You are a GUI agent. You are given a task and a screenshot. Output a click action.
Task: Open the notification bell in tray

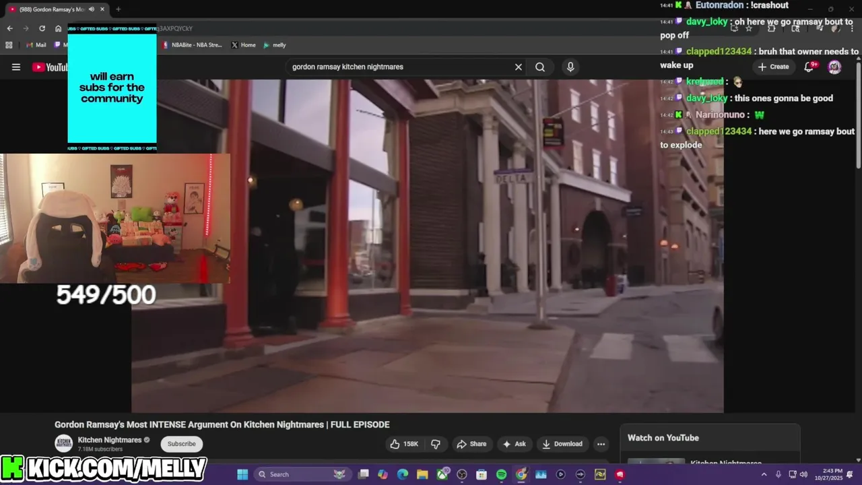[x=850, y=474]
